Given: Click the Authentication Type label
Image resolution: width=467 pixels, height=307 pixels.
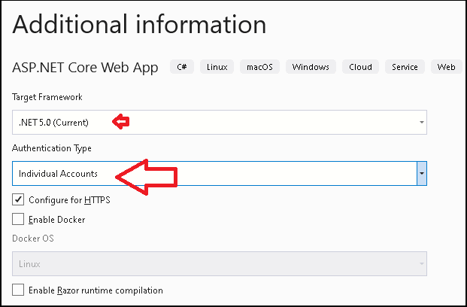Looking at the screenshot, I should 52,148.
